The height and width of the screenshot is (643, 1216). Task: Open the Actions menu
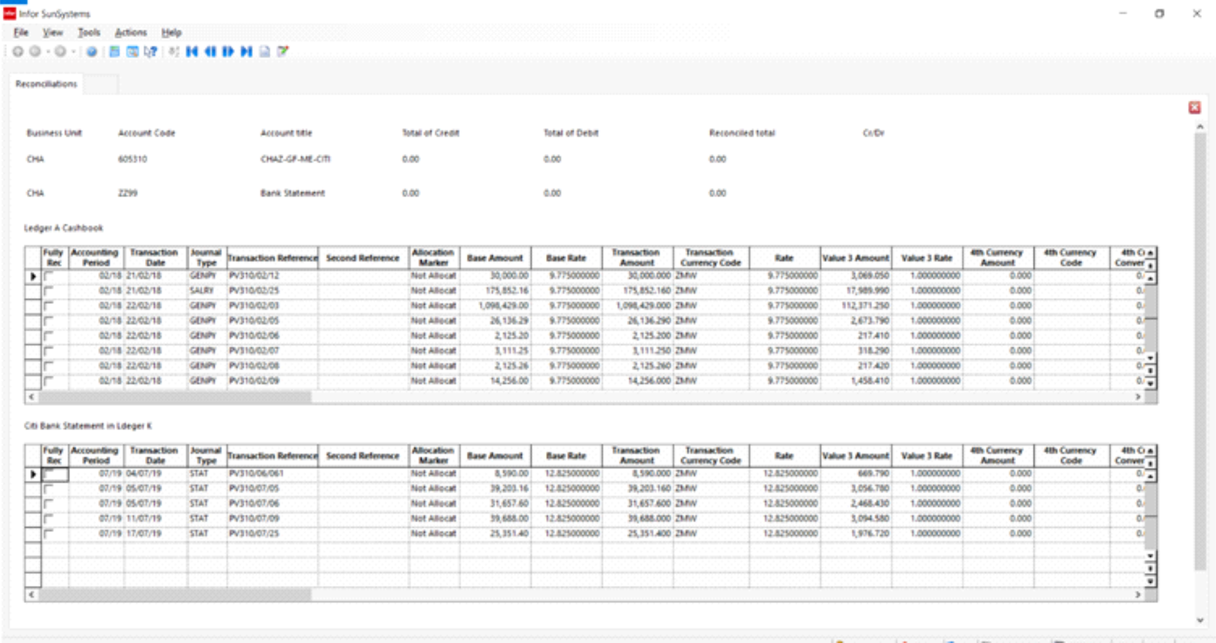point(131,32)
